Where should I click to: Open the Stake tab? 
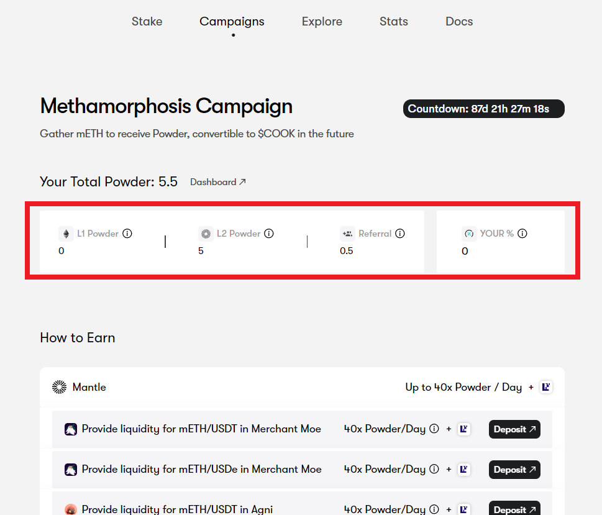(x=147, y=22)
